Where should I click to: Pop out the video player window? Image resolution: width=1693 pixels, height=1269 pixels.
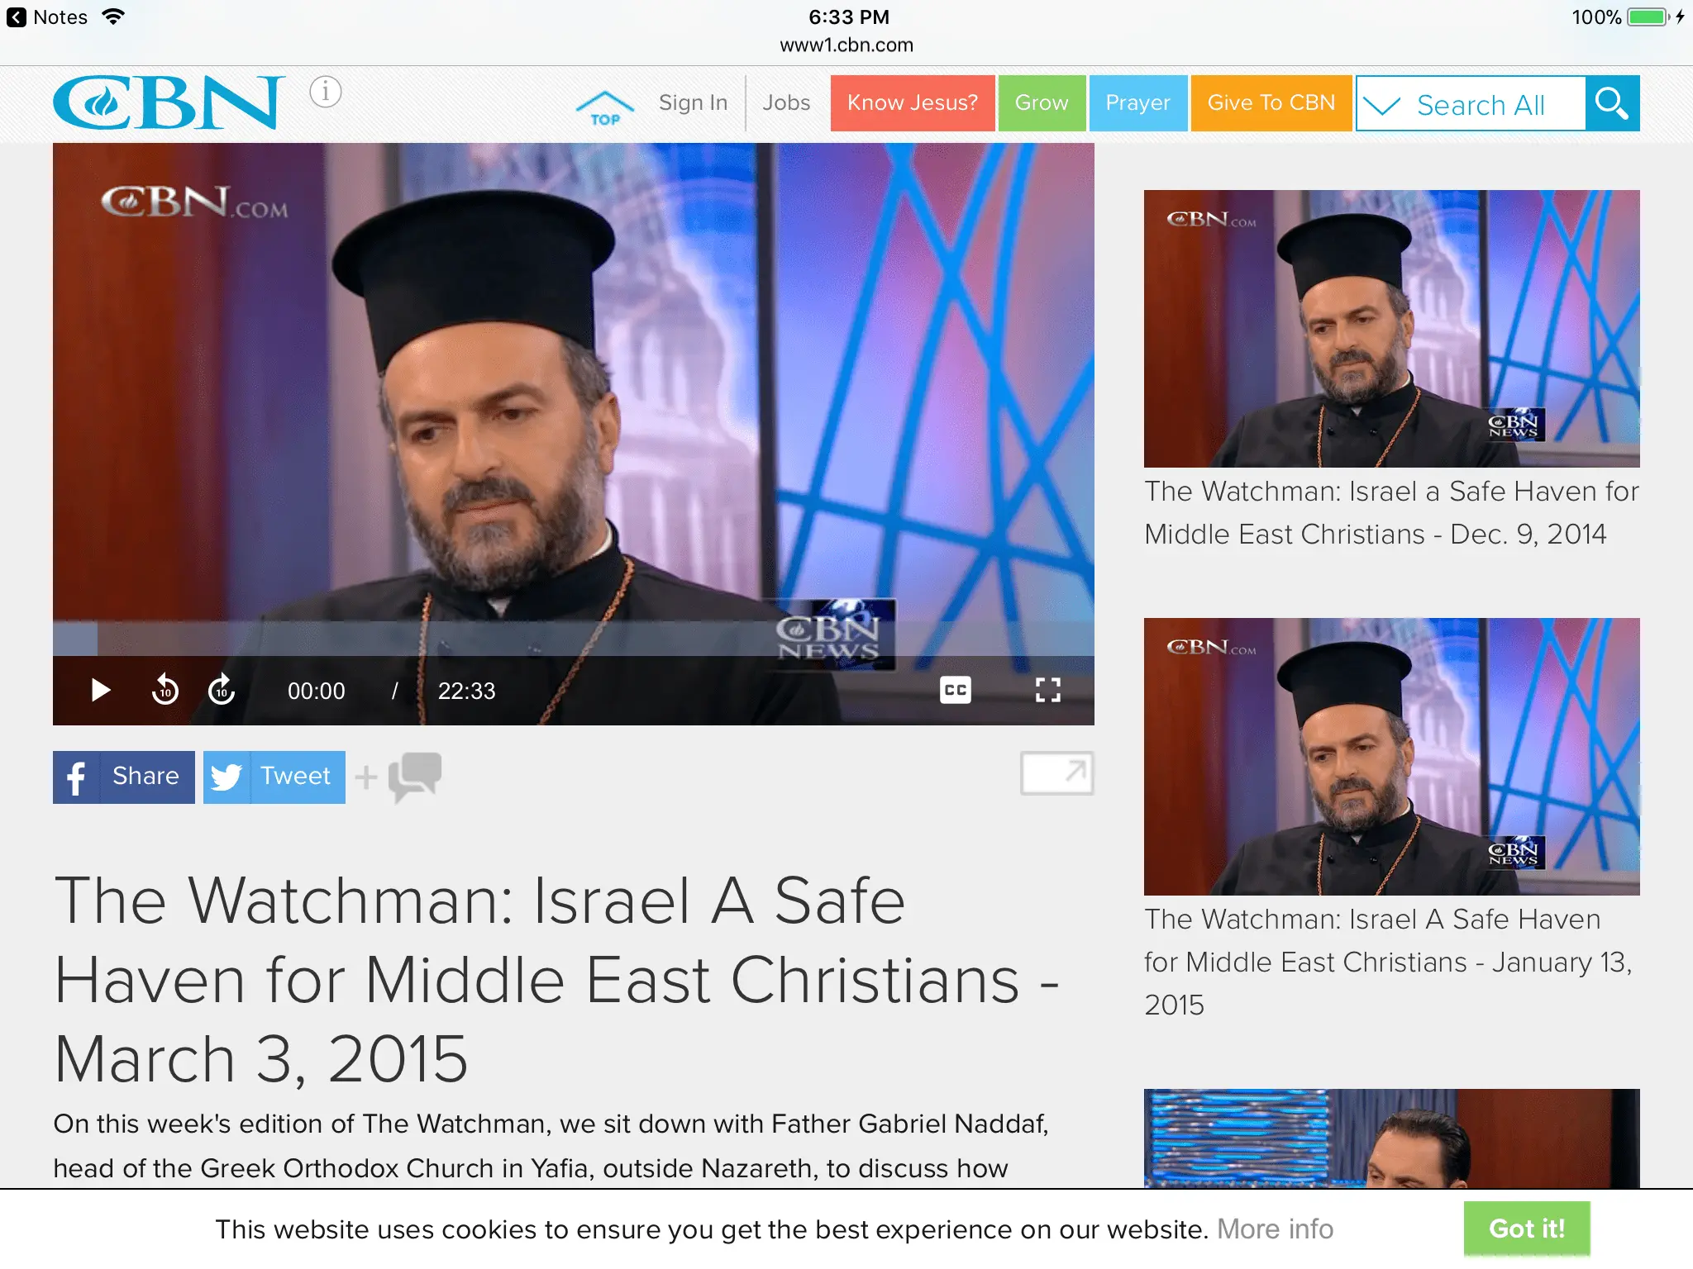(1056, 773)
